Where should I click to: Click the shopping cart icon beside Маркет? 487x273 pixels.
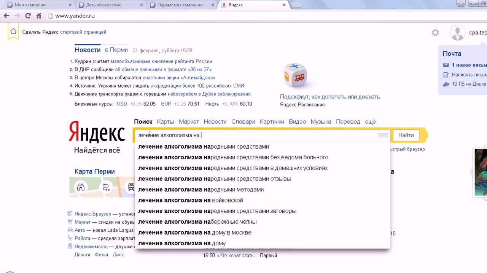(70, 222)
